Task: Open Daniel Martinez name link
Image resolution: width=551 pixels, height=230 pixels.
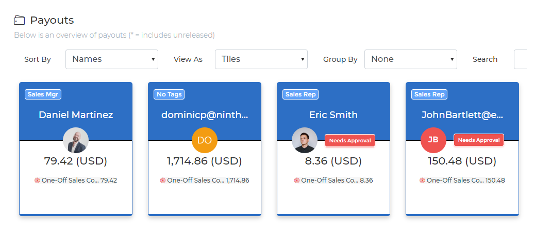Action: tap(76, 115)
